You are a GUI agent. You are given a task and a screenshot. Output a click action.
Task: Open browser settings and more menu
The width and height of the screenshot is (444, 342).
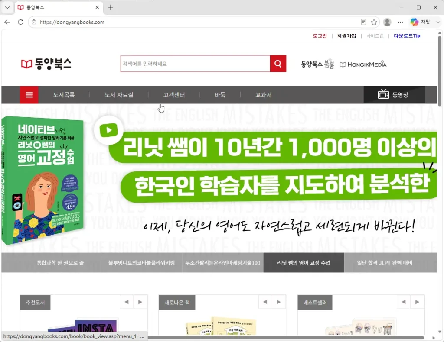click(400, 22)
